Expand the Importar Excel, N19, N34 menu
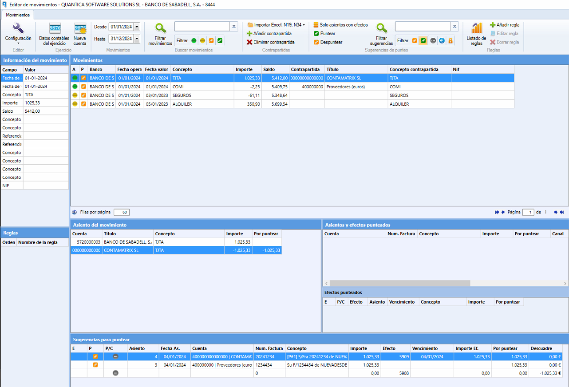Image resolution: width=569 pixels, height=387 pixels. [x=276, y=25]
